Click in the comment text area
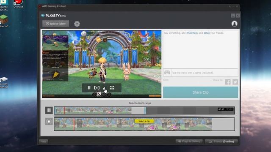The width and height of the screenshot is (271, 152). [200, 49]
